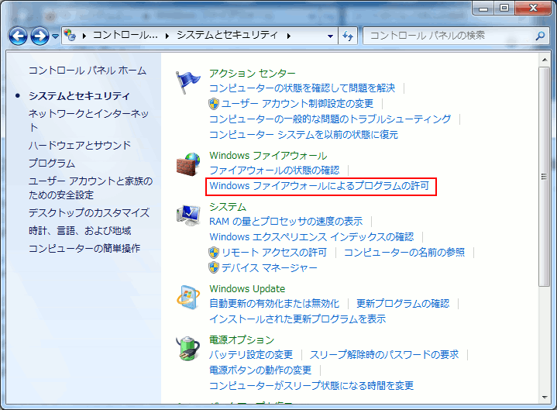Click the Forward navigation arrow button

click(x=40, y=36)
